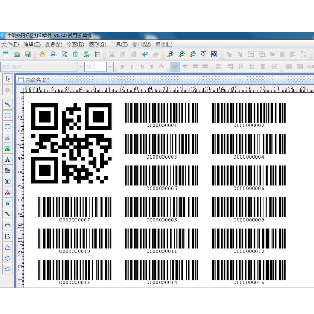314x314 pixels.
Task: Select the text A tool
Action: coord(8,160)
